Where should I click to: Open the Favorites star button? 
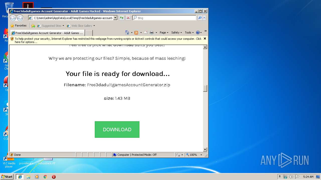19,25
